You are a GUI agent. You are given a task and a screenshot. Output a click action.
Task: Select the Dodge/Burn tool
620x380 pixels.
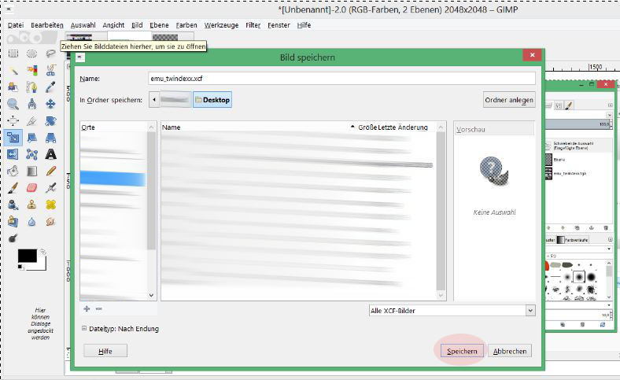(13, 238)
